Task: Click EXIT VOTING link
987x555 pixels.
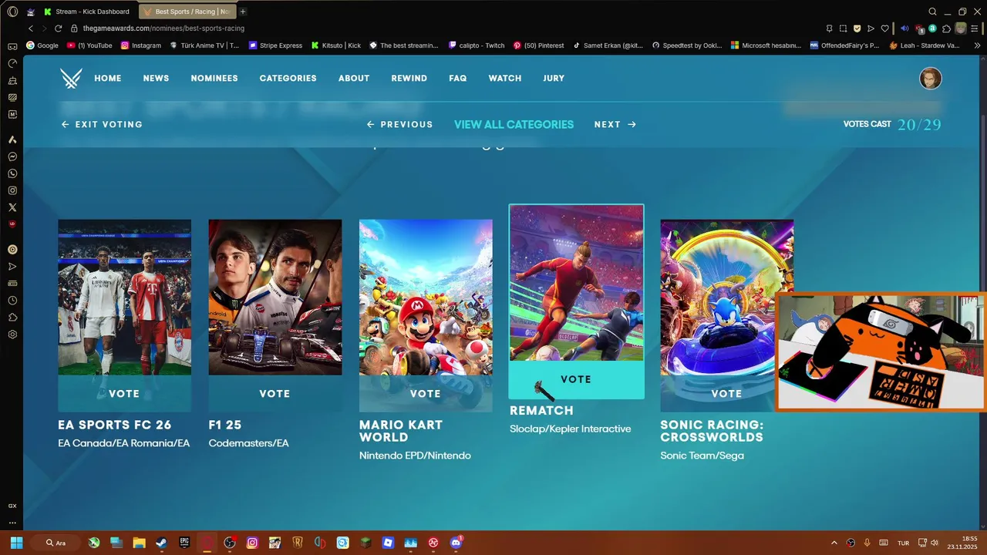Action: tap(102, 124)
